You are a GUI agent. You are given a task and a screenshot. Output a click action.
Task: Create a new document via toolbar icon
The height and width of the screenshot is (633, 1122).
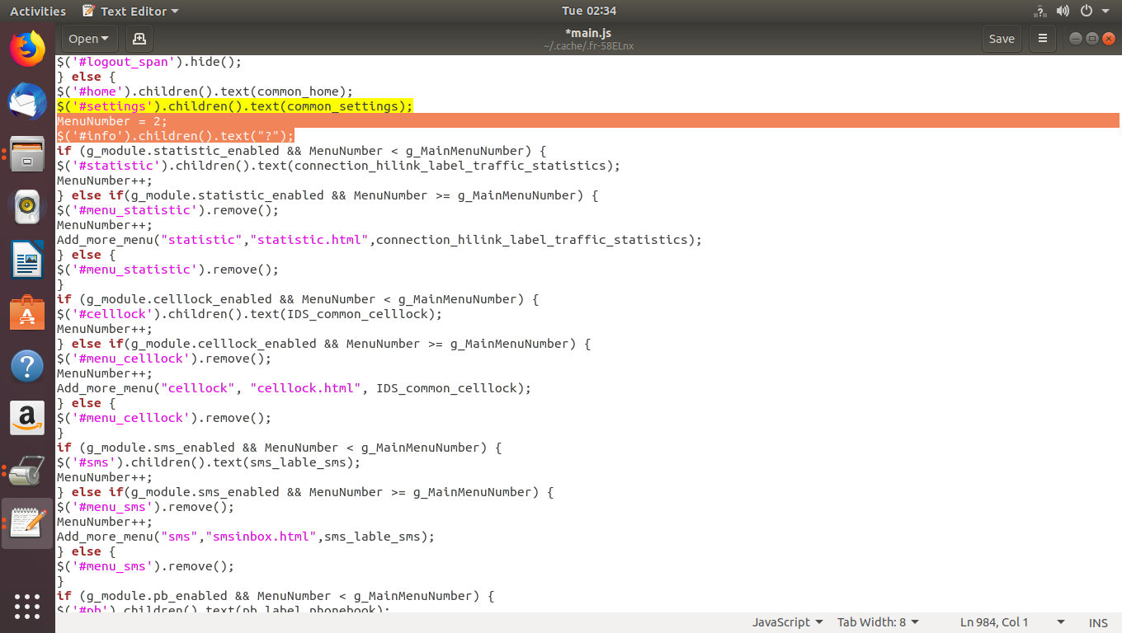[x=139, y=39]
